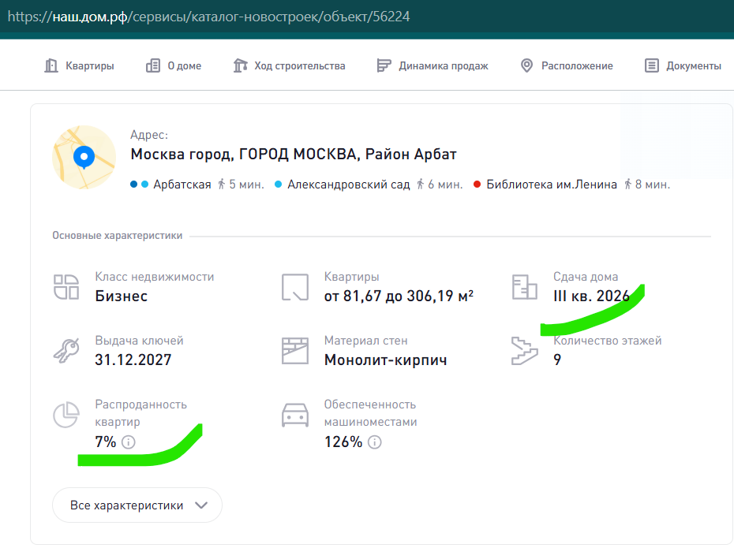Open Ход строительства section
734x548 pixels.
[x=290, y=66]
